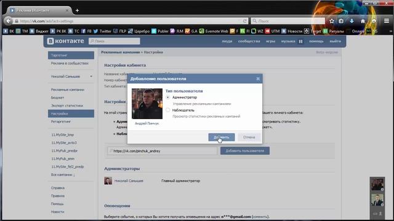Go back with browser back arrow
Viewport: 394px width, 221px height.
(x=9, y=21)
